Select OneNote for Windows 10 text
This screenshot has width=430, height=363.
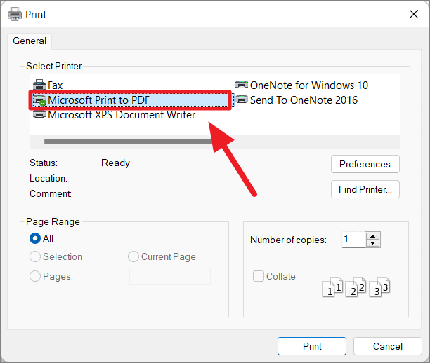click(x=308, y=85)
